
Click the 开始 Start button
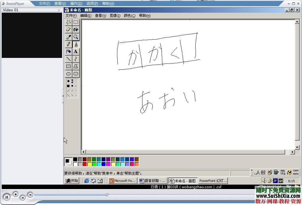tap(72, 181)
